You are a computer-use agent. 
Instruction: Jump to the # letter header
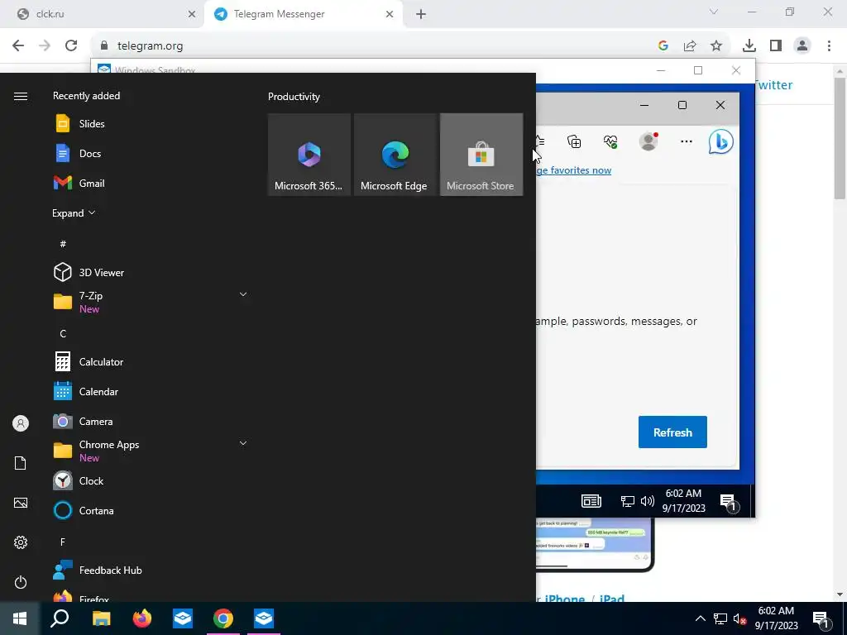tap(63, 244)
